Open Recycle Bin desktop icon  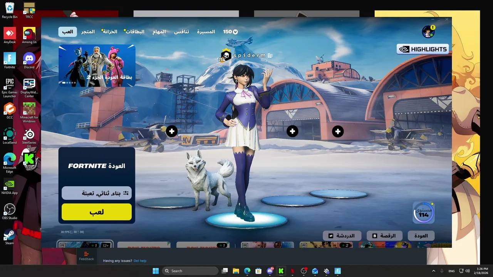coord(10,10)
